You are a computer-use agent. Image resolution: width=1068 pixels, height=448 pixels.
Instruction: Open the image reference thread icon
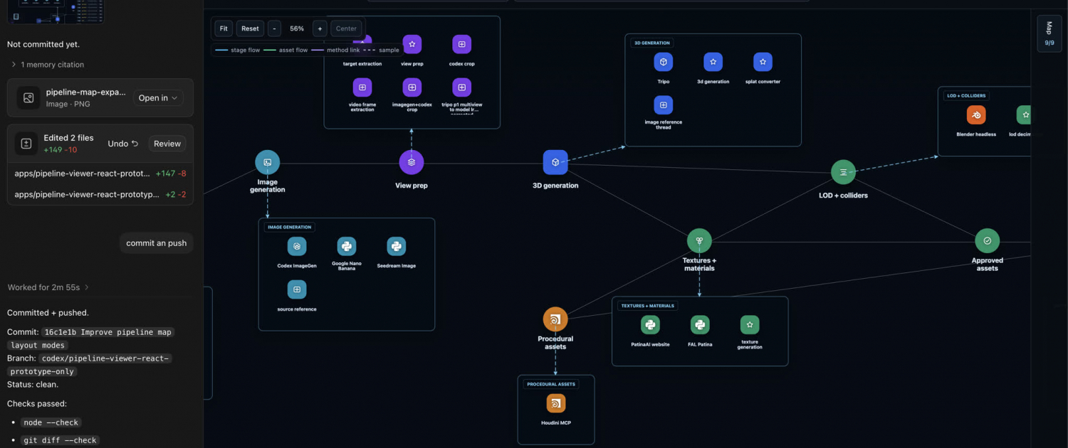click(664, 105)
